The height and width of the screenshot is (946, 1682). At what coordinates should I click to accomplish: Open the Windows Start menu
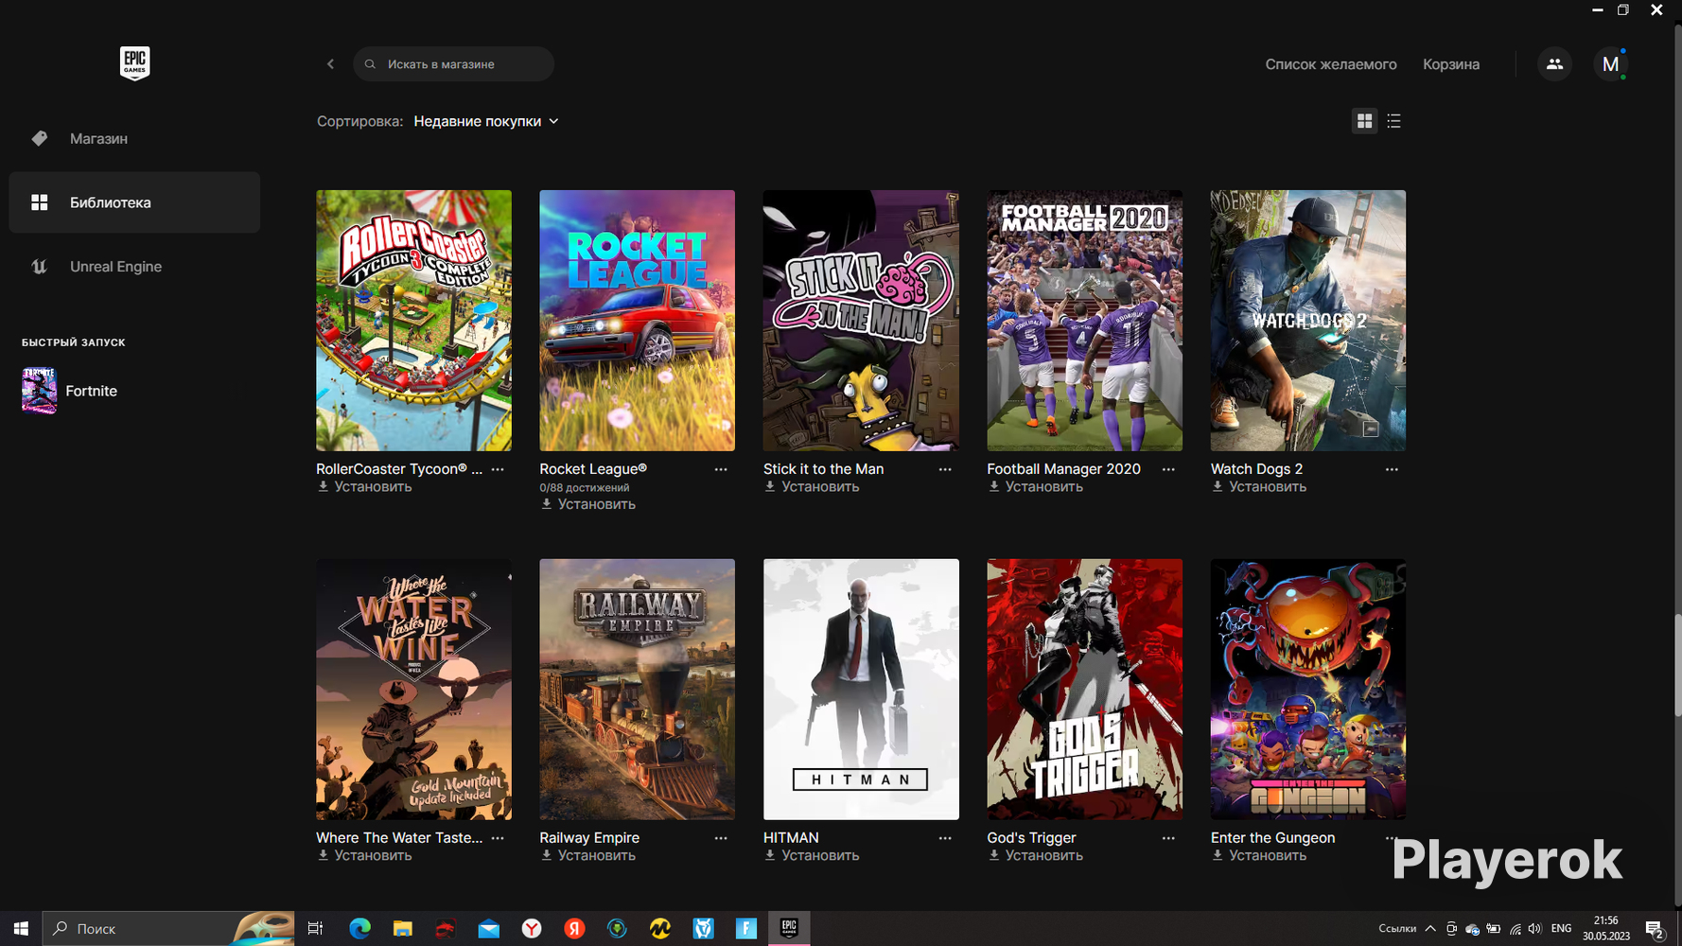click(x=21, y=929)
